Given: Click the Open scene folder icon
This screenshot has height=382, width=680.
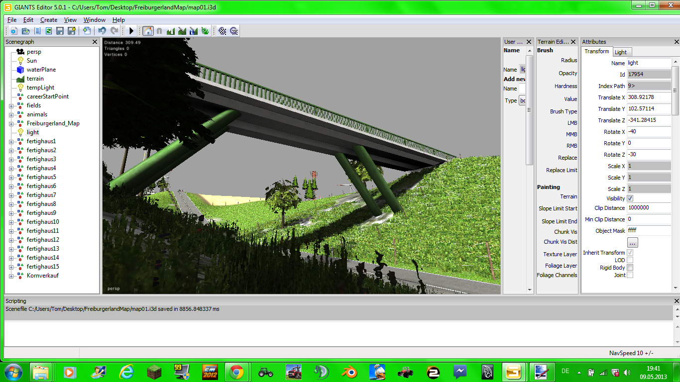Looking at the screenshot, I should [25, 31].
